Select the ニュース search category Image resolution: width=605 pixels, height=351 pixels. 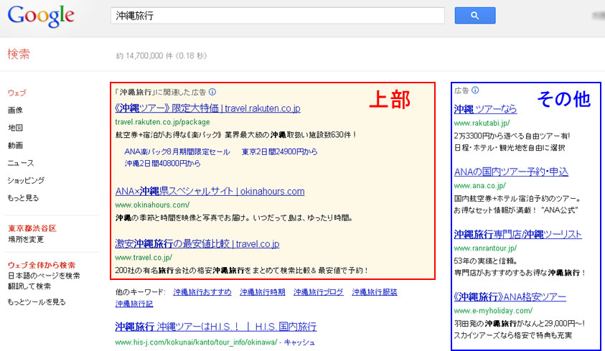[21, 163]
